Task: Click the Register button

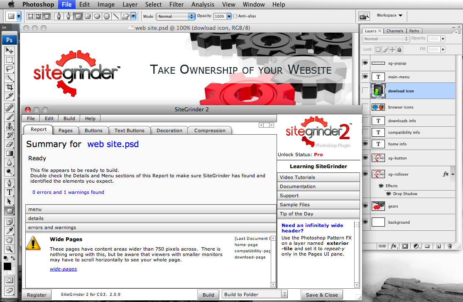Action: [37, 295]
